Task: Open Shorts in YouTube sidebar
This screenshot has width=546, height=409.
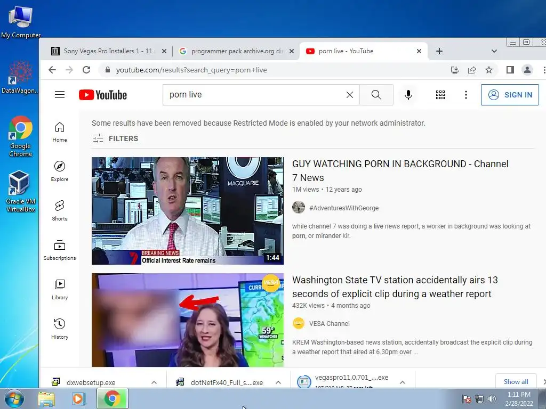Action: pos(60,211)
